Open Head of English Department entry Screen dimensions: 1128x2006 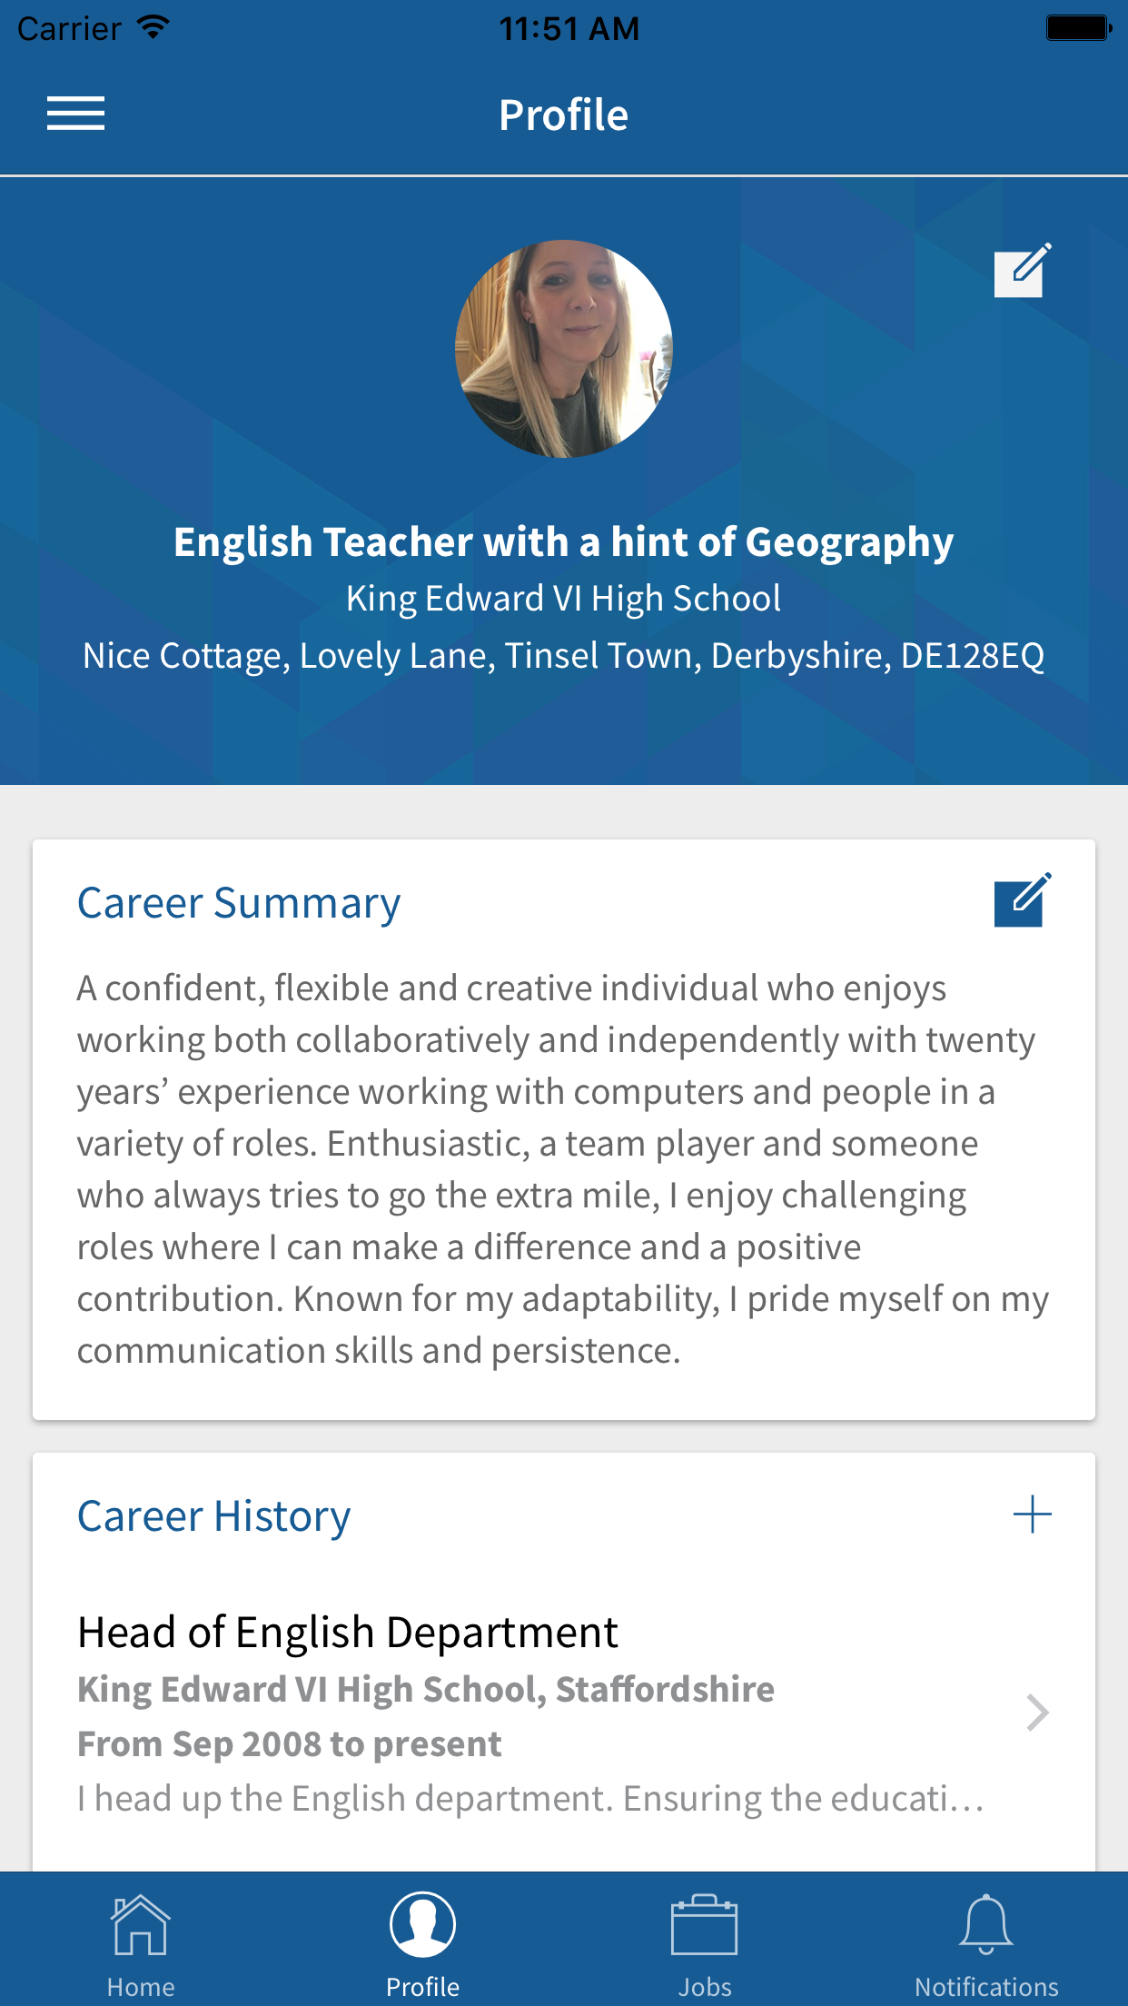pos(348,1633)
